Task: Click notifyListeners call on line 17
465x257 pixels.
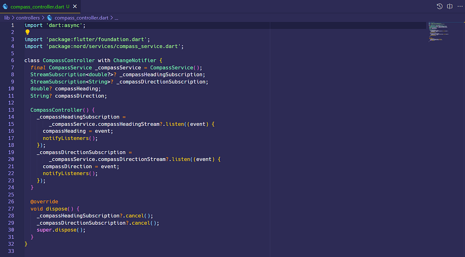Action: (x=66, y=138)
